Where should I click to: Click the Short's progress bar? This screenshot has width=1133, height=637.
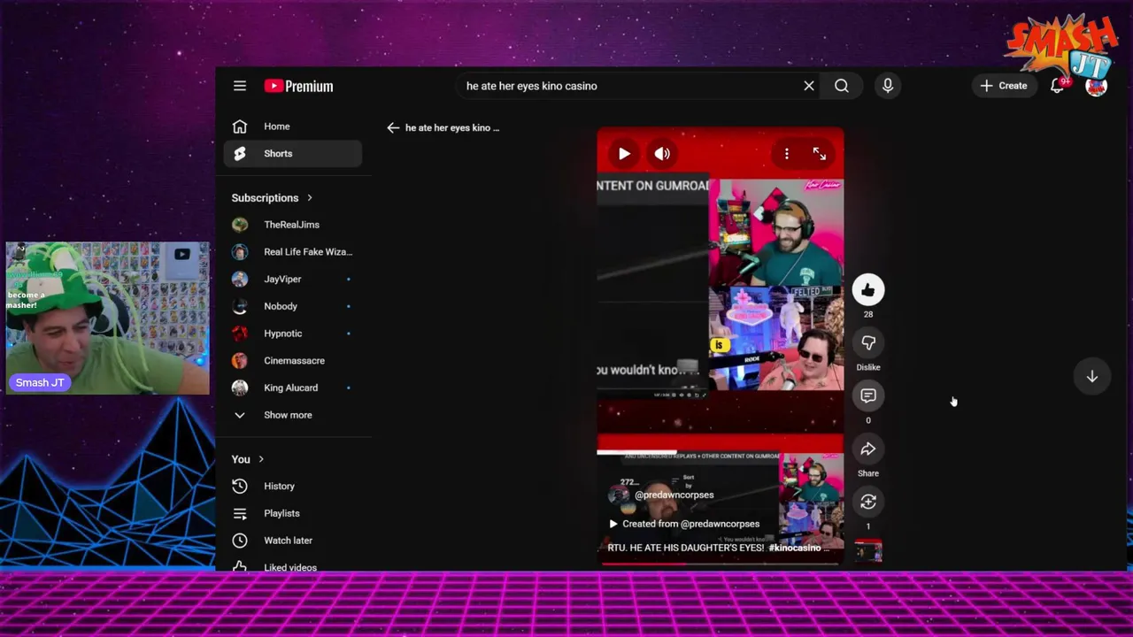(x=721, y=563)
